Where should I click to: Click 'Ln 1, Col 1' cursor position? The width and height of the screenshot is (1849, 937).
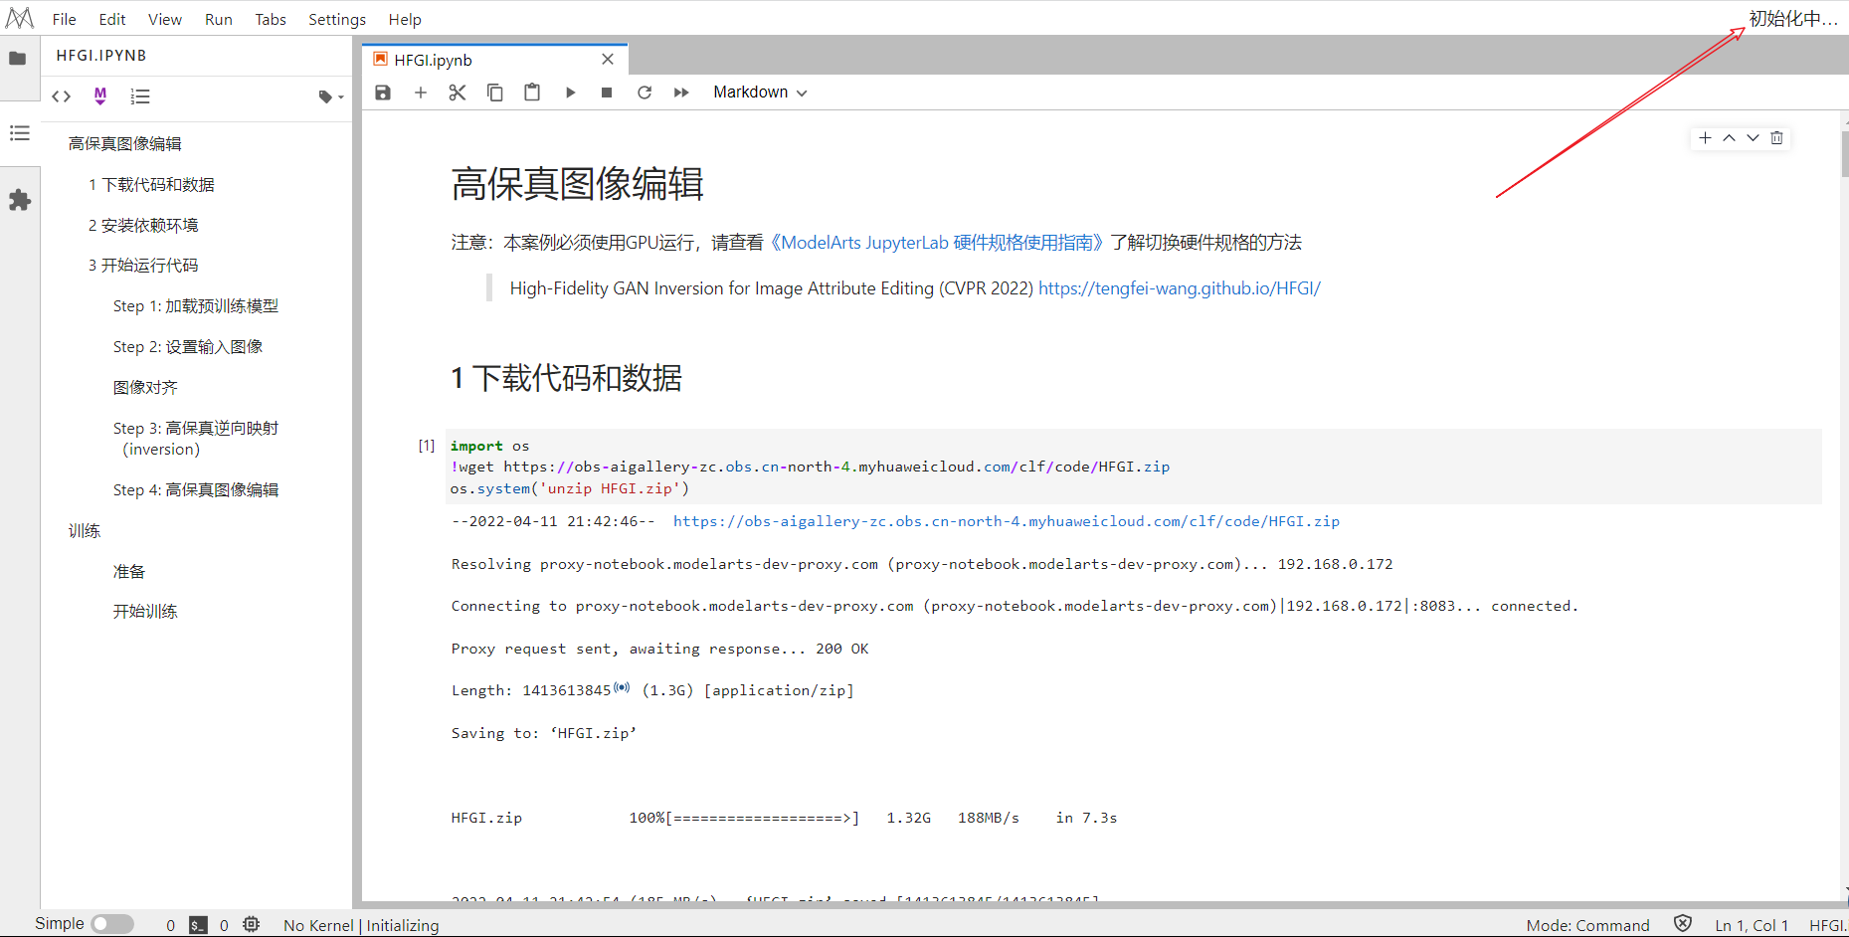pyautogui.click(x=1752, y=925)
